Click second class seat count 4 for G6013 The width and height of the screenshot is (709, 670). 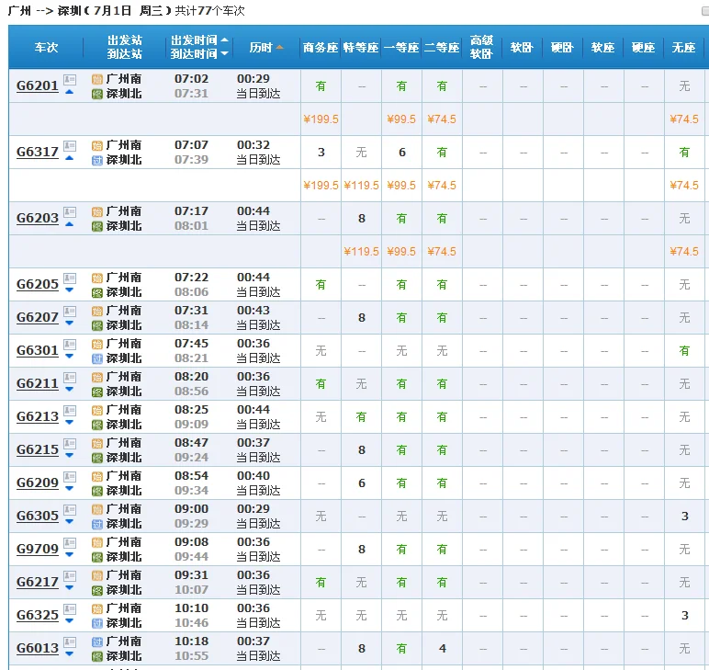[443, 648]
